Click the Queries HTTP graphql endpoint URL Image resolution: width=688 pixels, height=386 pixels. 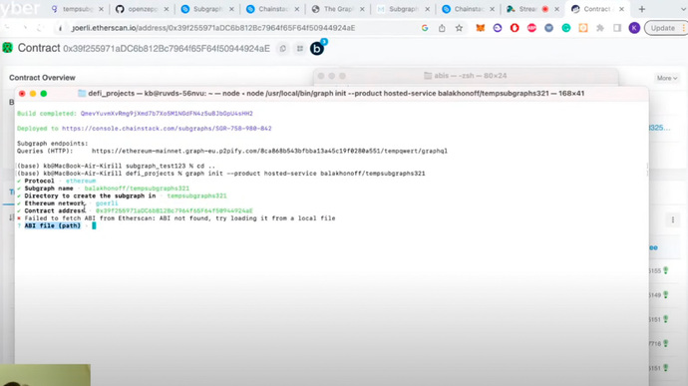[x=269, y=151]
